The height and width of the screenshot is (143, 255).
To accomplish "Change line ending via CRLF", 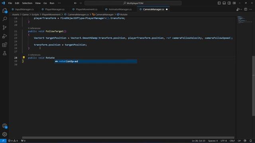I will (x=232, y=141).
